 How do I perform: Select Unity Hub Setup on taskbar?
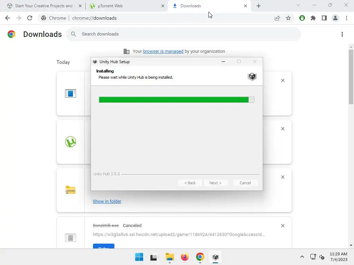coord(215,257)
